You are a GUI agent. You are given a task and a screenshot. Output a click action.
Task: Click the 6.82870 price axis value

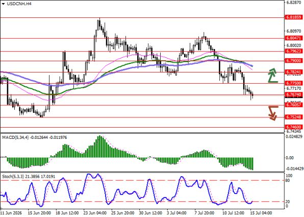pyautogui.click(x=294, y=3)
